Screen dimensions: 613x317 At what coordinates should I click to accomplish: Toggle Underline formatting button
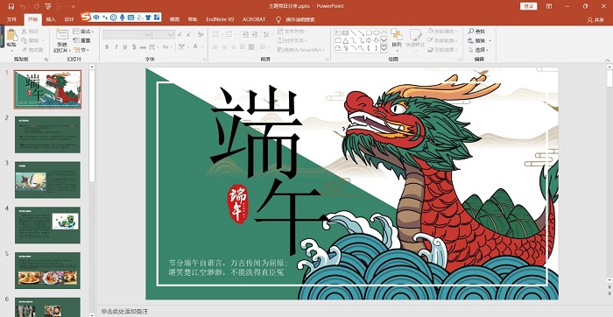click(x=124, y=47)
